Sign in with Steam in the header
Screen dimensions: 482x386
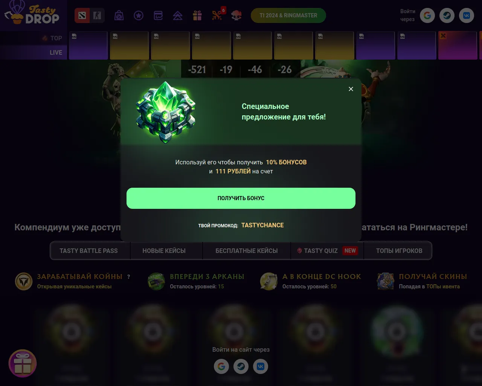point(447,15)
